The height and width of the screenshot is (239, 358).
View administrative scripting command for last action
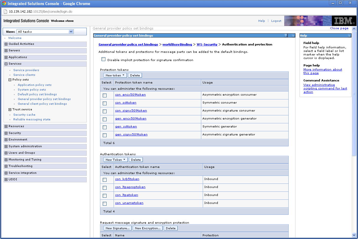tap(325, 89)
